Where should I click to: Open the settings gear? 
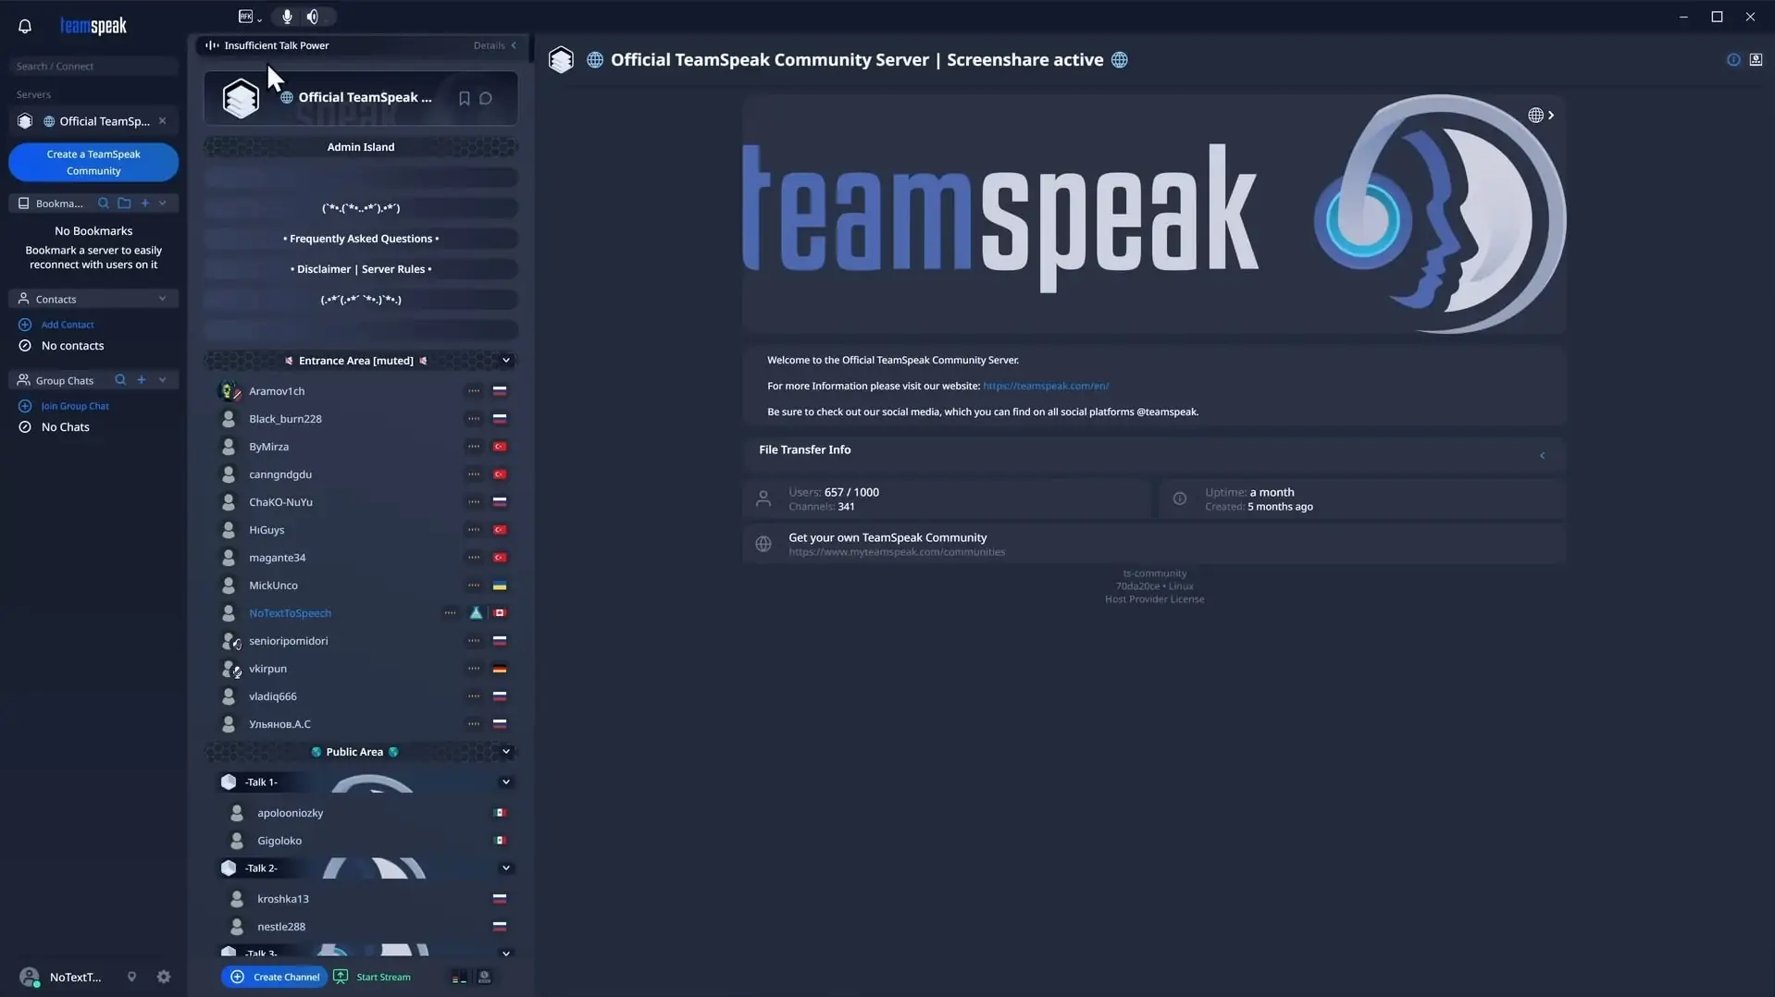pos(164,978)
